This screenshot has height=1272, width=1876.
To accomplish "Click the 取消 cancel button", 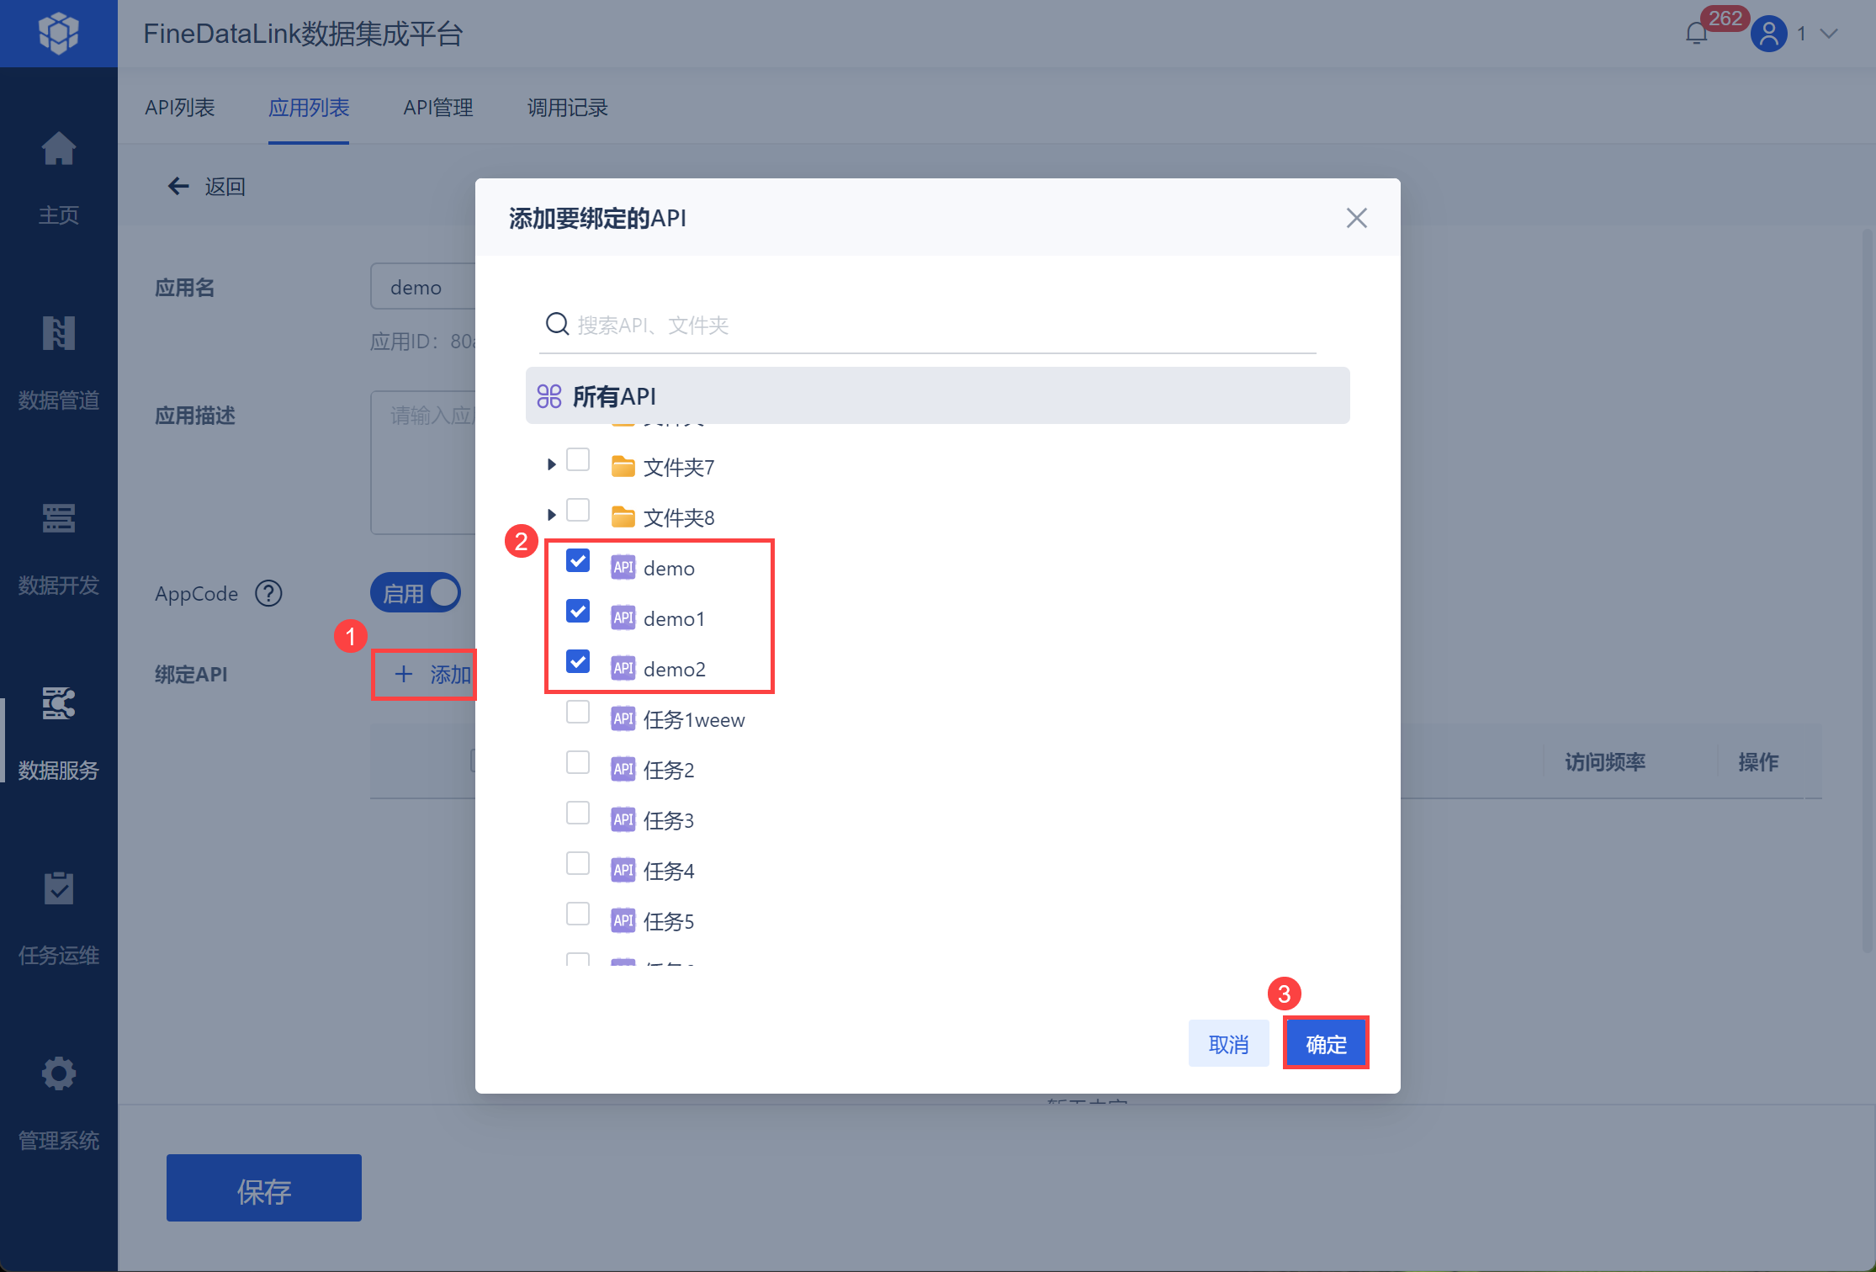I will (x=1228, y=1044).
